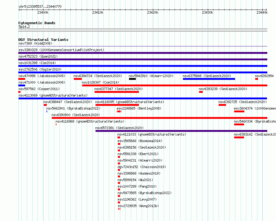Screen dimensions: 276x221
Task: Select nsv6388156 (Sedlazeck2020) label
Action: pyautogui.click(x=142, y=147)
